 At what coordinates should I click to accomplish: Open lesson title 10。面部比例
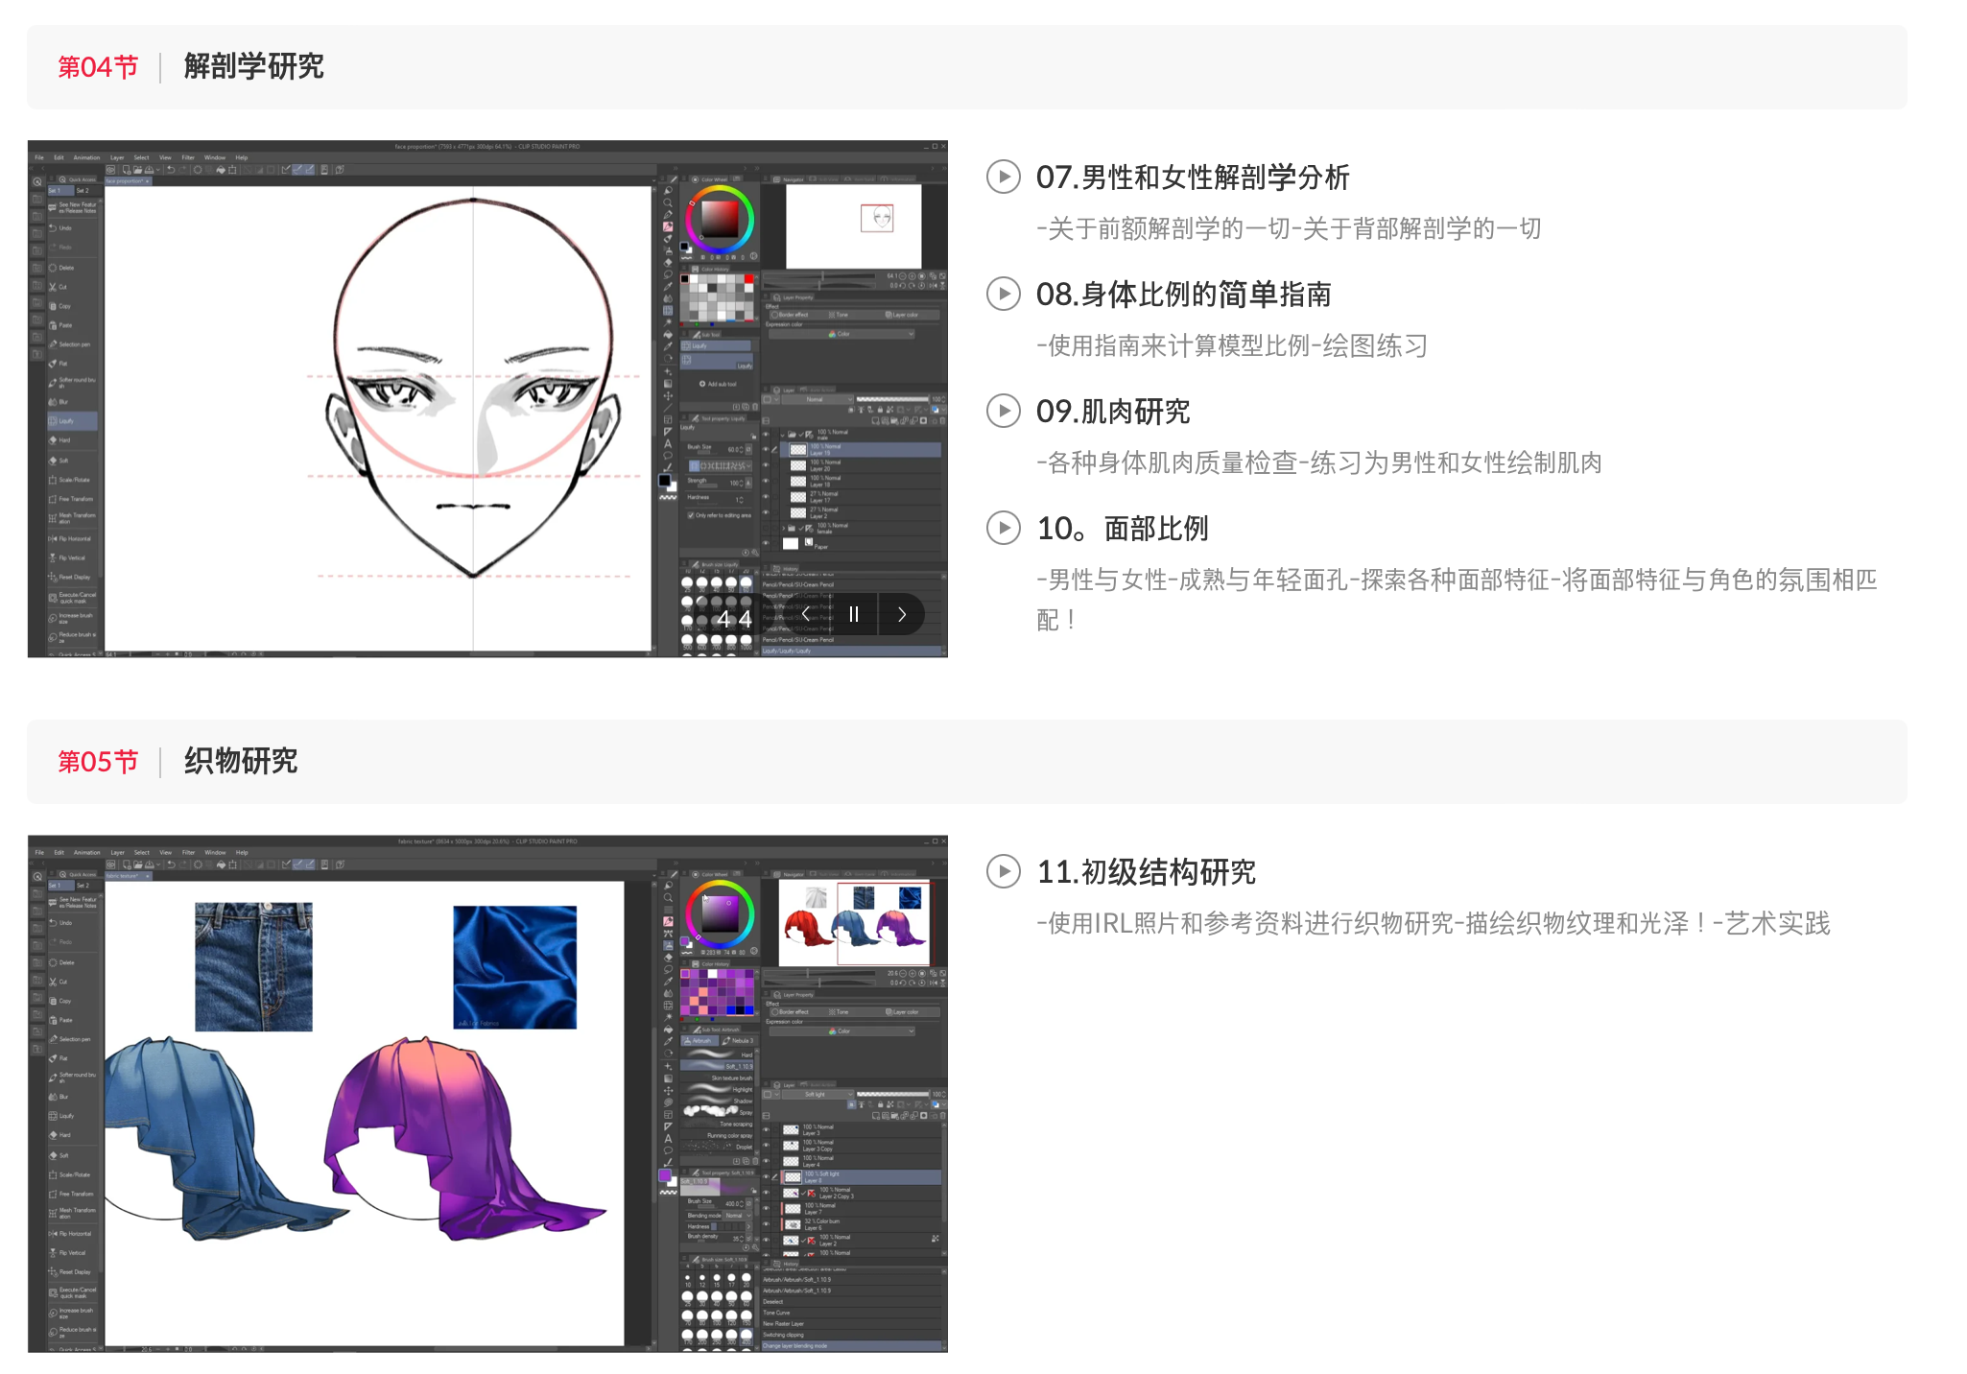1123,529
